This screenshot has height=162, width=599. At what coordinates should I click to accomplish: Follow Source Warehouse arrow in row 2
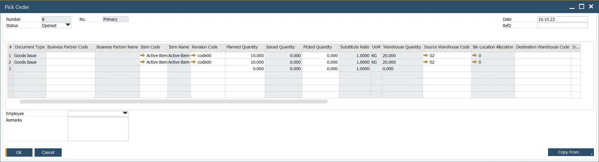point(426,62)
